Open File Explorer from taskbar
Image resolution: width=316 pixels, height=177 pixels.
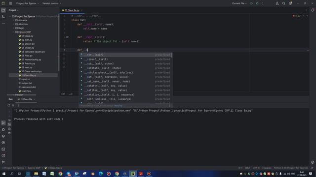click(x=36, y=174)
